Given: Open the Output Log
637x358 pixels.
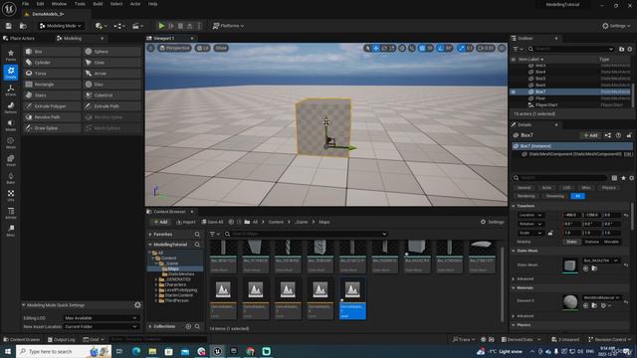Looking at the screenshot, I should pos(62,339).
